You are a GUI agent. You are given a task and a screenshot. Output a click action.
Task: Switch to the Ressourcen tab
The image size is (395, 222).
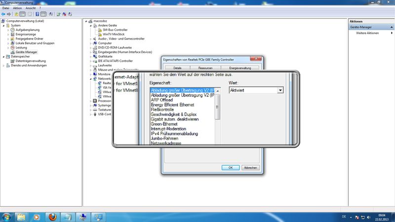tap(205, 68)
